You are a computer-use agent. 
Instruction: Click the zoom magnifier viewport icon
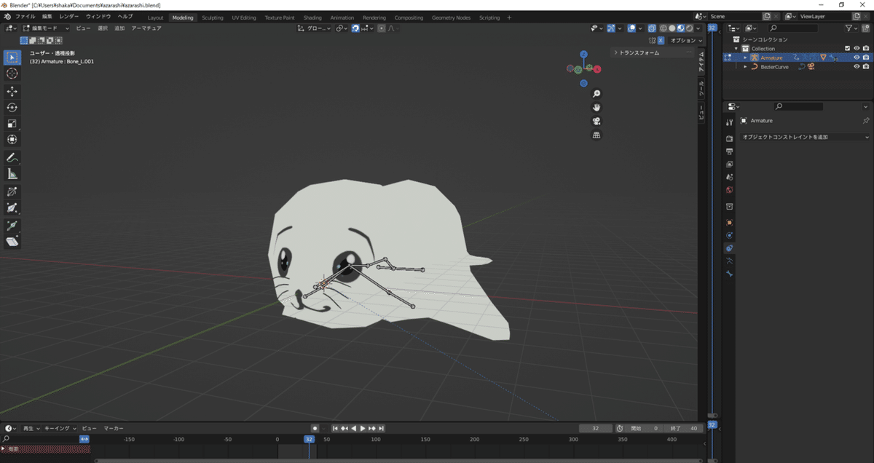point(597,94)
